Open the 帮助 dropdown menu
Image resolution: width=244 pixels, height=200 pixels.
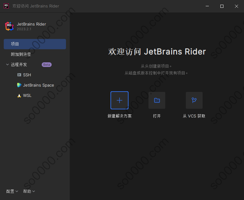29,191
